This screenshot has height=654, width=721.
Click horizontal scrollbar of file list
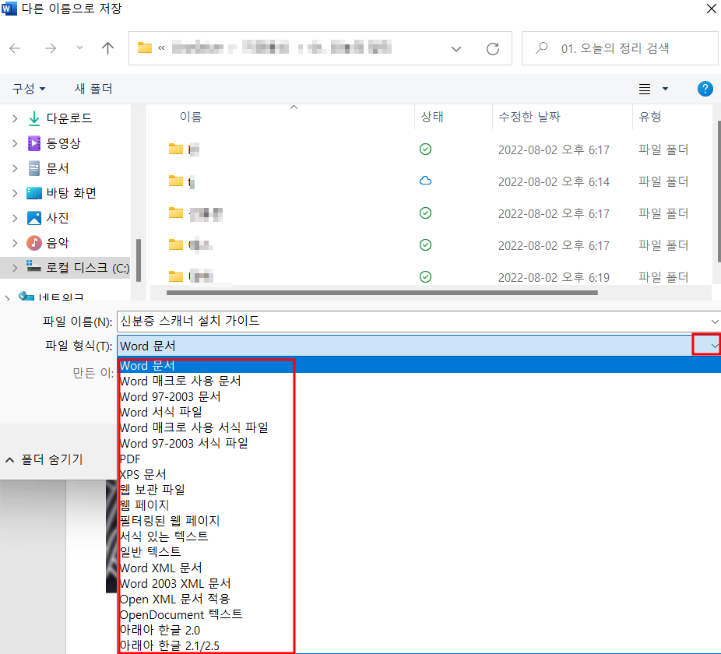click(x=382, y=293)
